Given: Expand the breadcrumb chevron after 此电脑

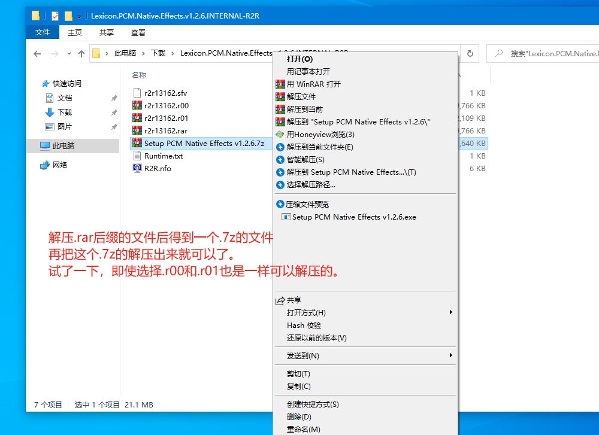Looking at the screenshot, I should click(x=143, y=53).
